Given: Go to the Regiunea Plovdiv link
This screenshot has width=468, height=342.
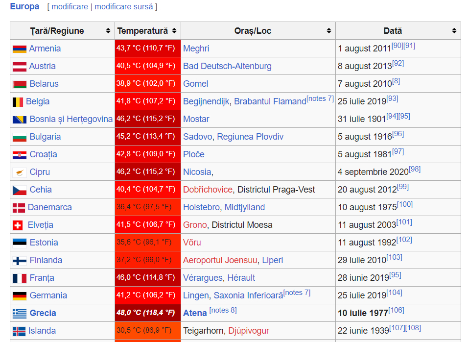Looking at the screenshot, I should [250, 137].
